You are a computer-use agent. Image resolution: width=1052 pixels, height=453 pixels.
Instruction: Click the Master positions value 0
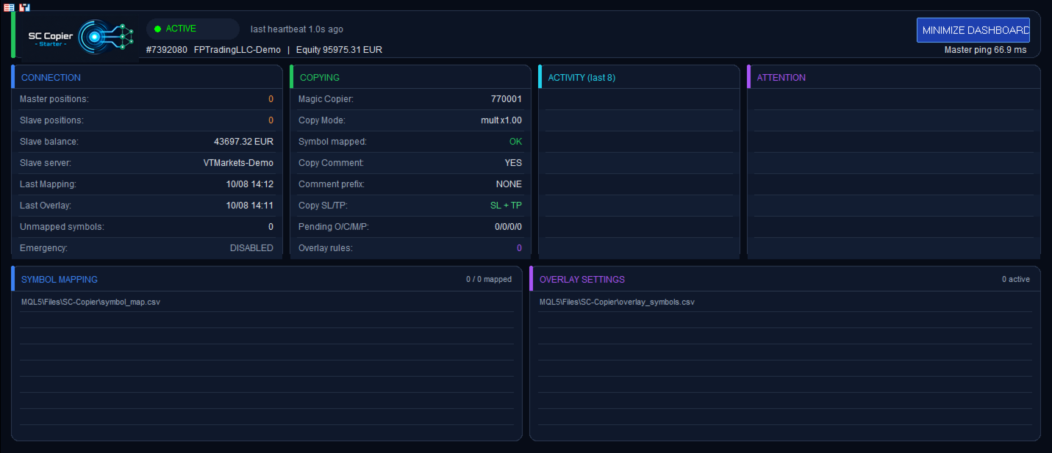[x=271, y=99]
